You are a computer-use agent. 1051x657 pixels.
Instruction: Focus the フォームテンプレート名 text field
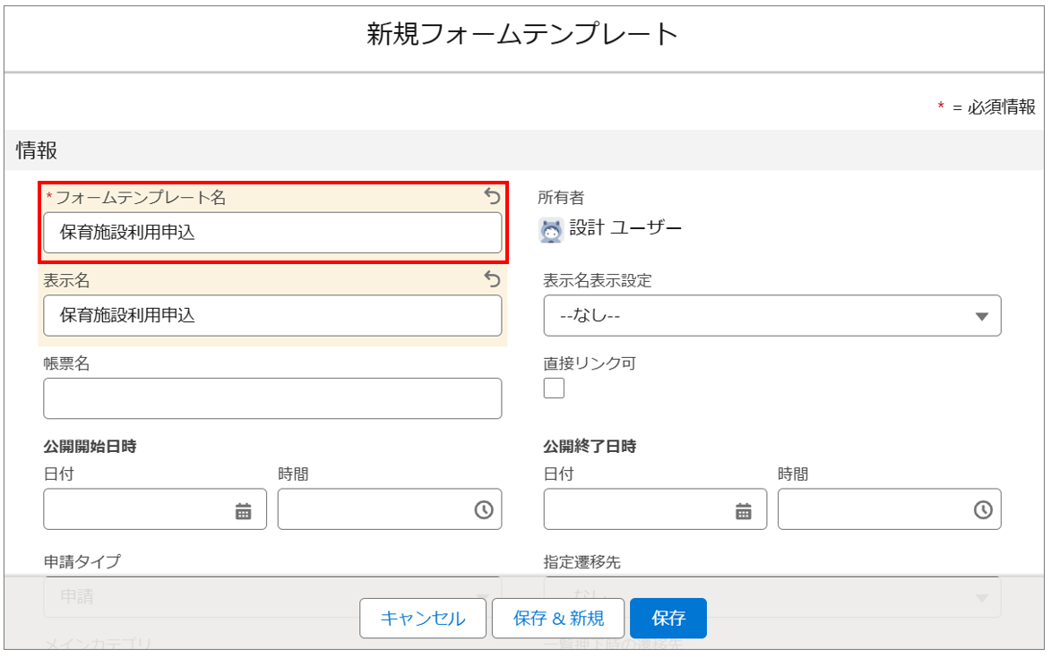271,233
